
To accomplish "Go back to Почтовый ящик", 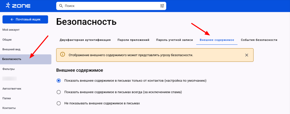I will tap(25, 19).
